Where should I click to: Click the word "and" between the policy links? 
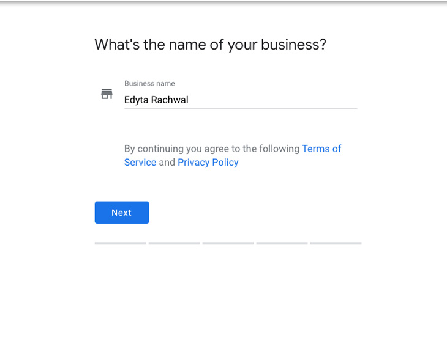pos(167,163)
